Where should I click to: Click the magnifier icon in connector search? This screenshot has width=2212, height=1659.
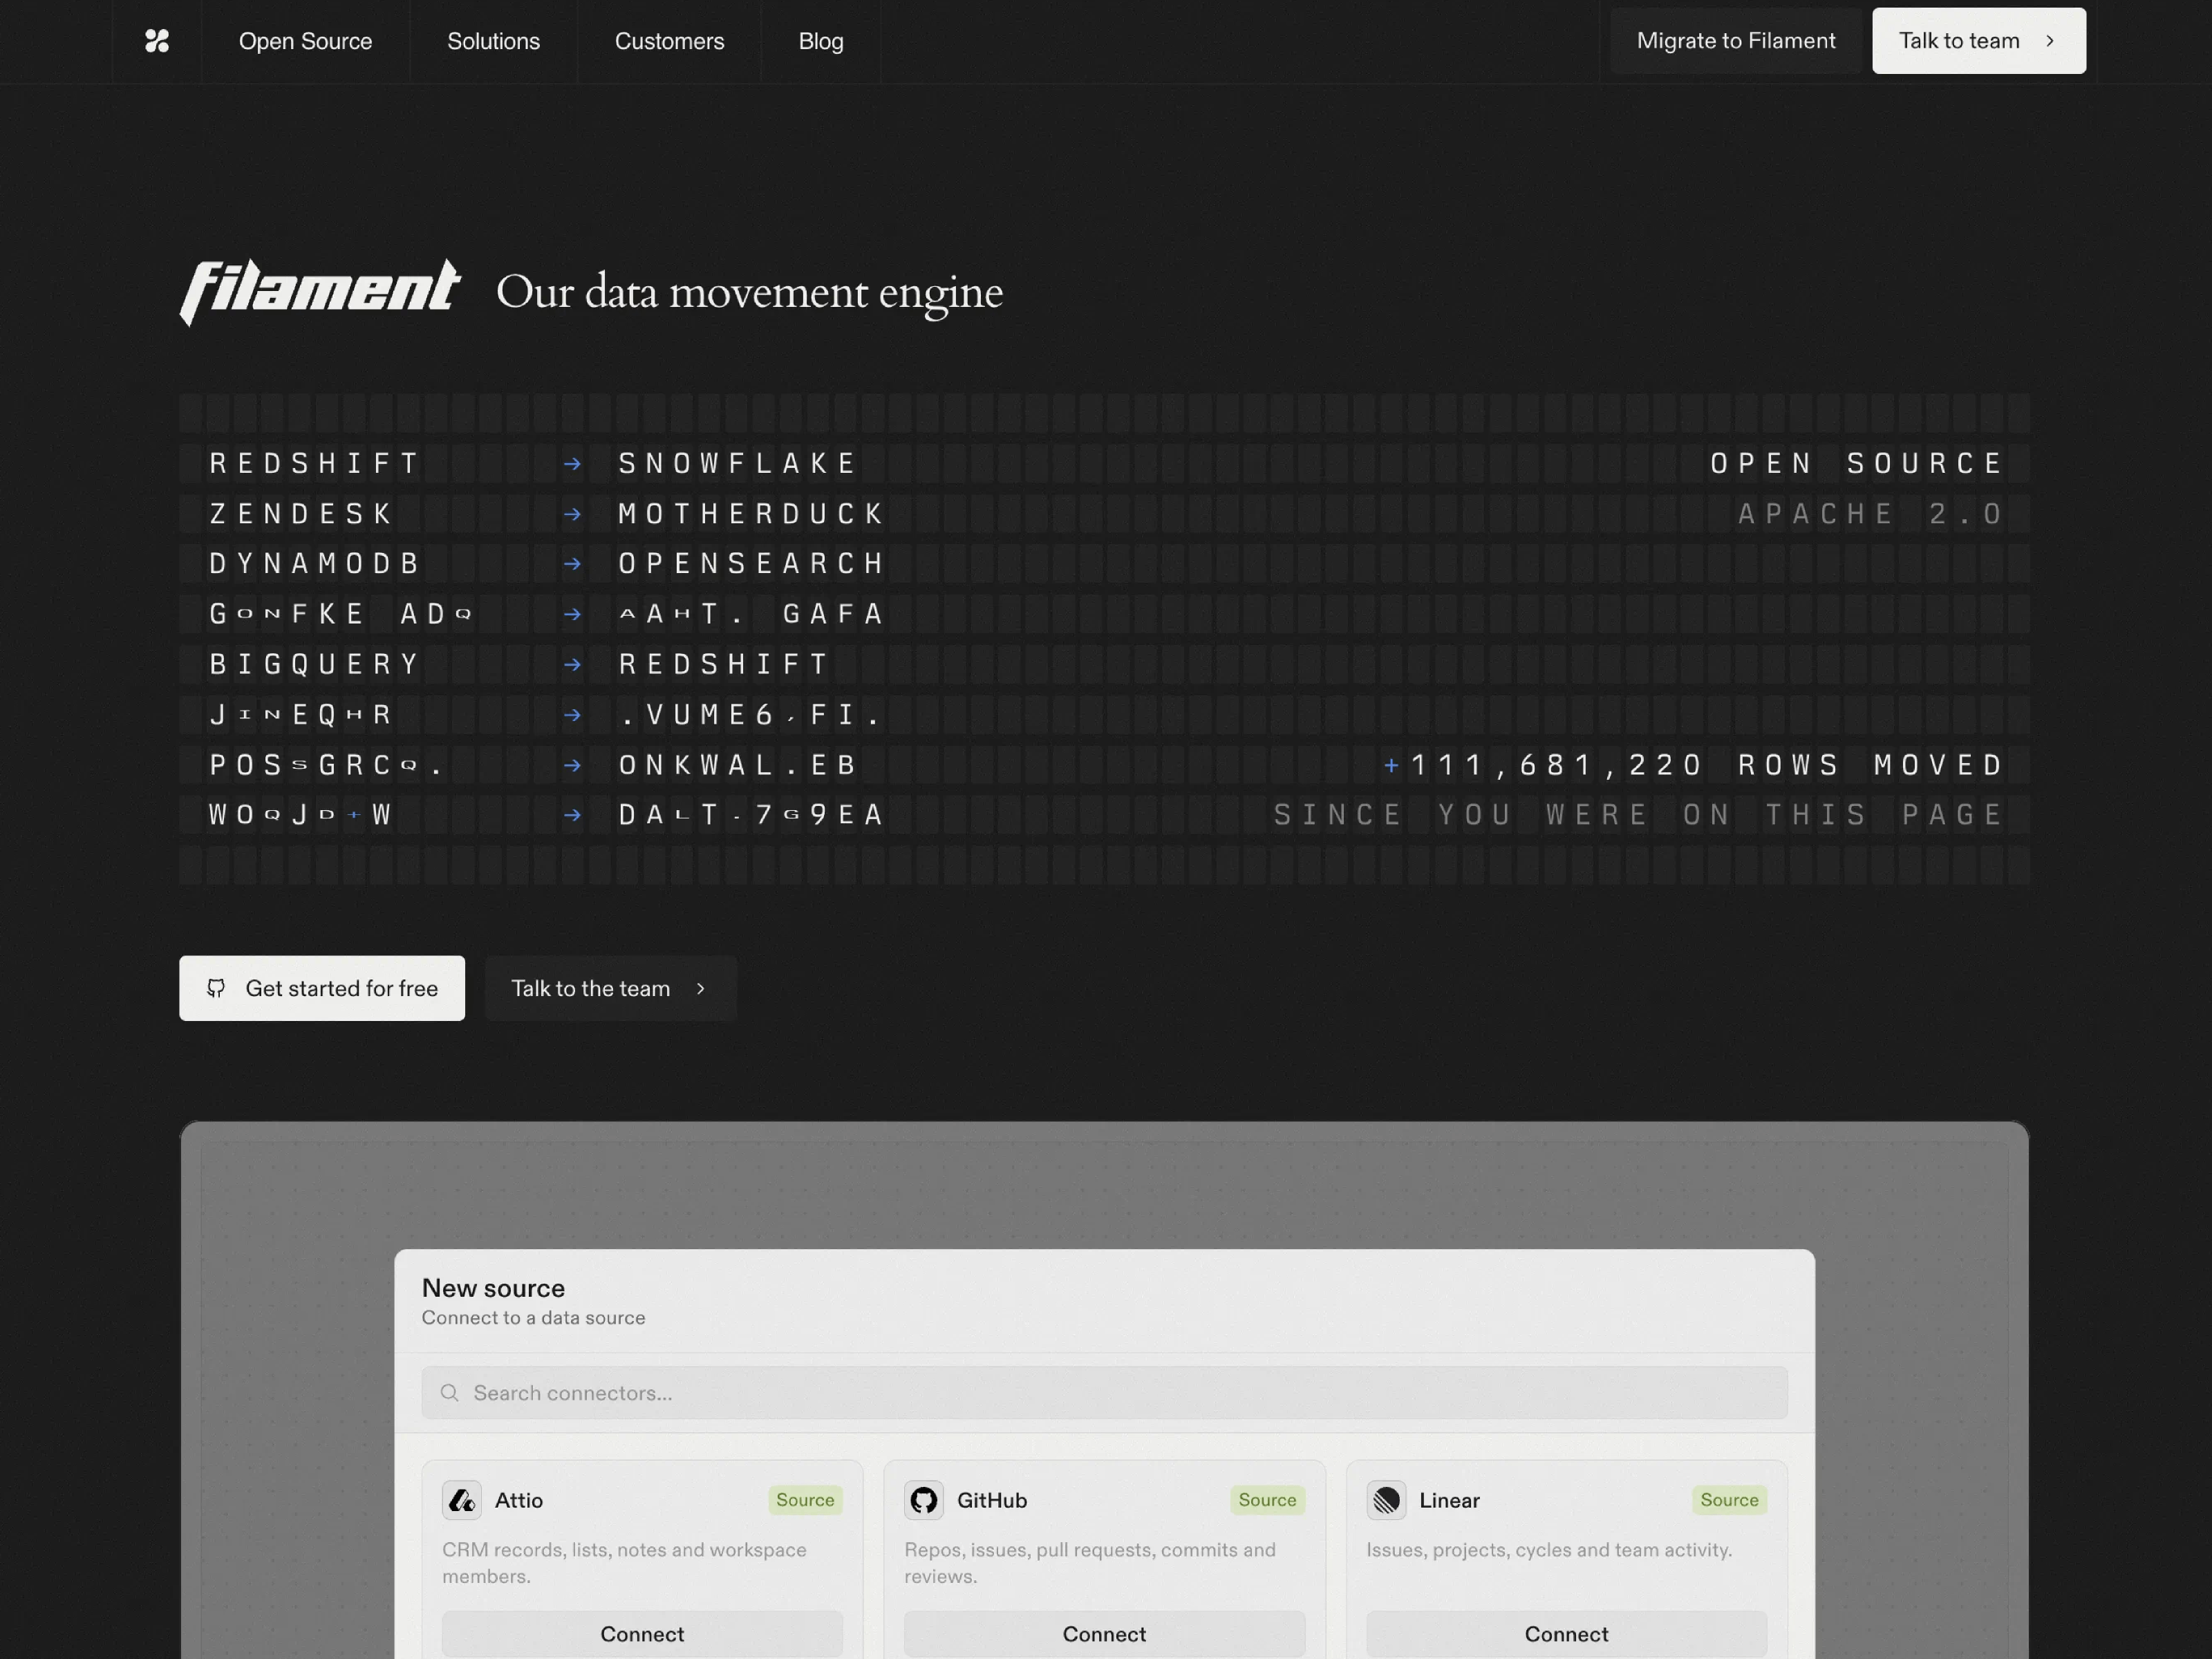coord(450,1393)
